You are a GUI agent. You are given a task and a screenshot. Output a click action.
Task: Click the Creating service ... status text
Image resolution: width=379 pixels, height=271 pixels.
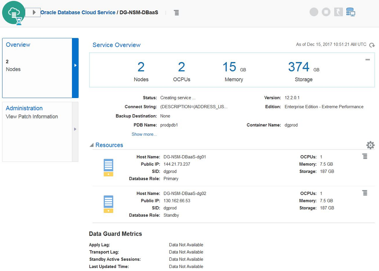178,98
